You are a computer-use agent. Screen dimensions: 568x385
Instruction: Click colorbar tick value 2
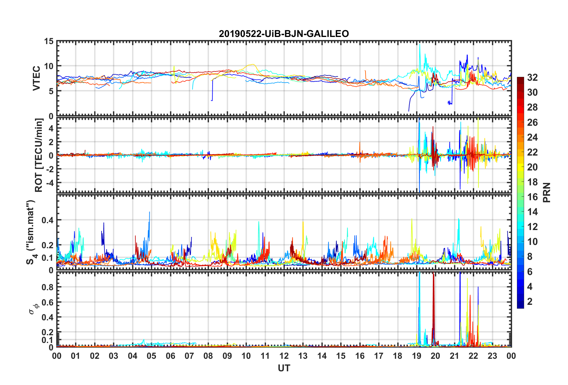[x=530, y=302]
